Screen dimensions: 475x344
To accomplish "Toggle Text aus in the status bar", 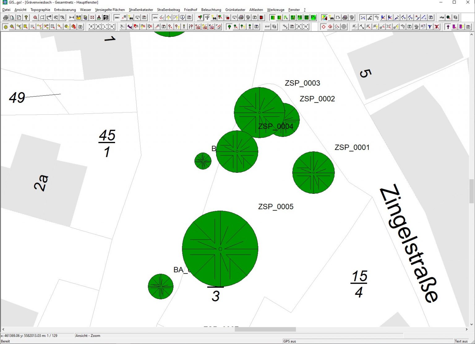I will pyautogui.click(x=461, y=341).
